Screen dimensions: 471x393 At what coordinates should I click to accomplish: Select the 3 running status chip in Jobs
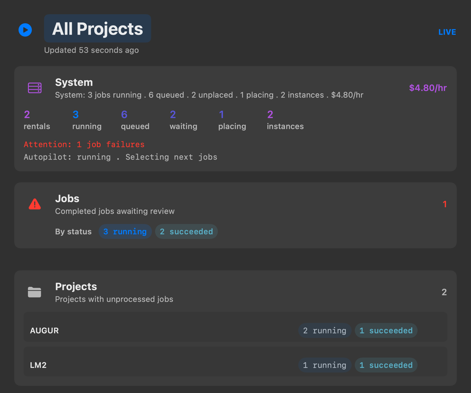[x=125, y=231]
